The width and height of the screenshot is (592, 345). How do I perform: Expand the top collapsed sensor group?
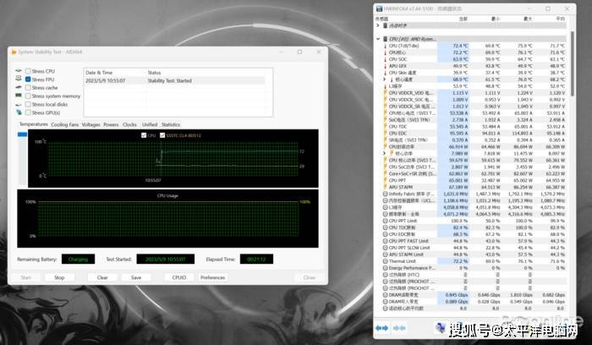pos(379,27)
